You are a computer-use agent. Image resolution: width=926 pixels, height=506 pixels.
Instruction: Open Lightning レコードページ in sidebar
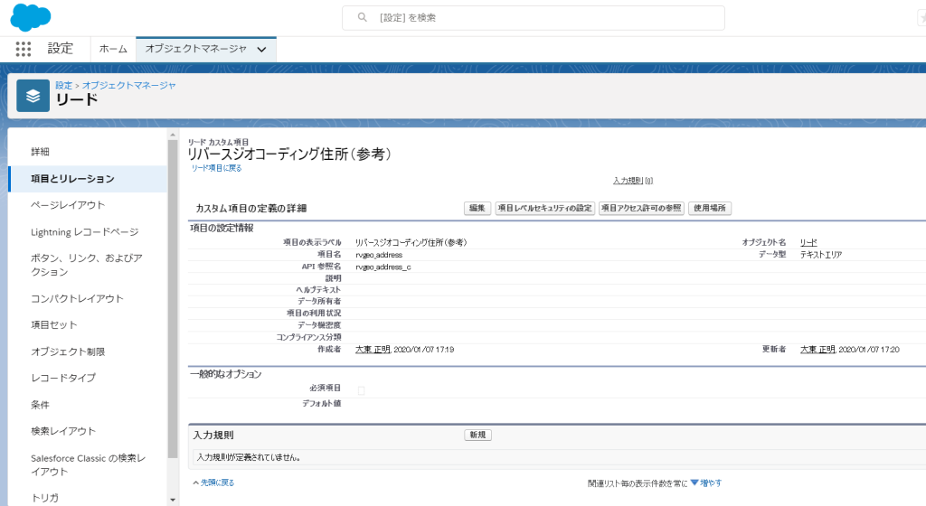85,232
